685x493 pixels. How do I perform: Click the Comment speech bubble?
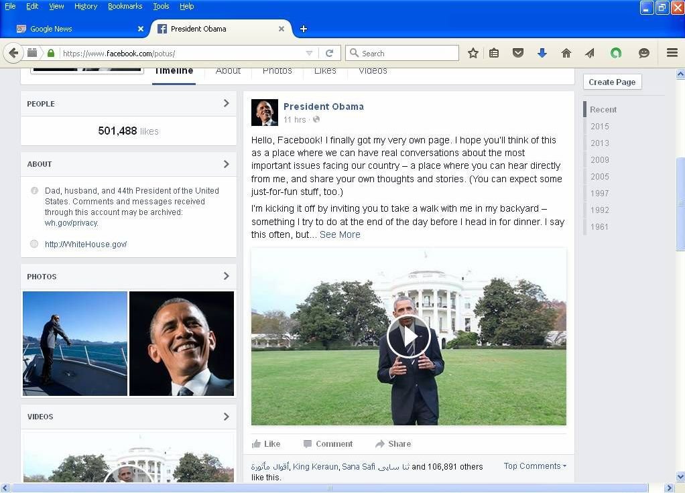click(308, 443)
